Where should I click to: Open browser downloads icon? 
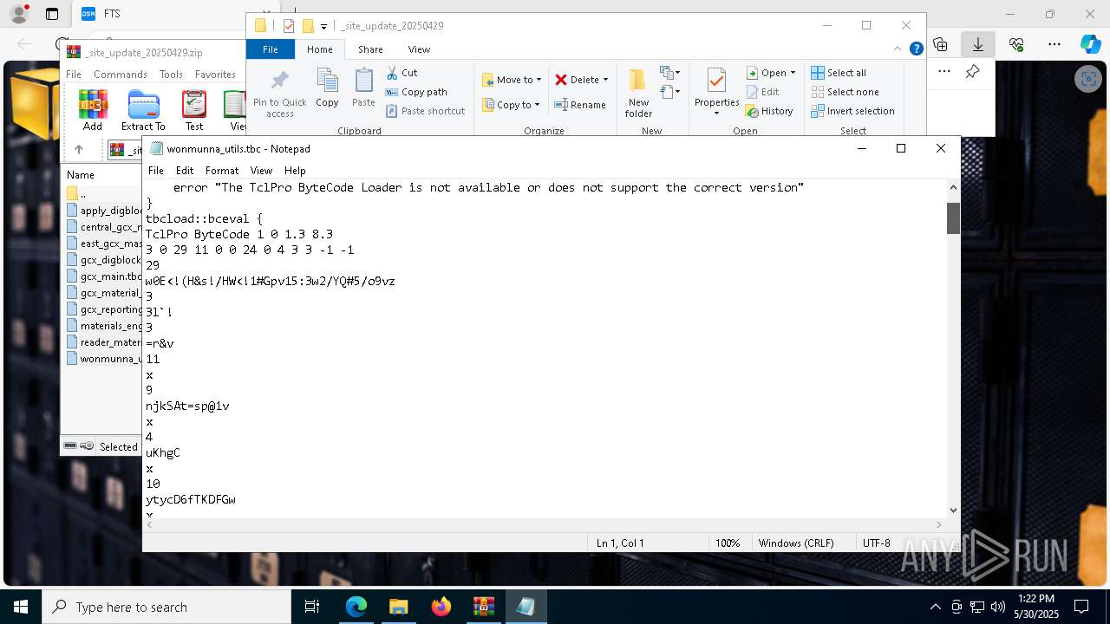[x=977, y=44]
